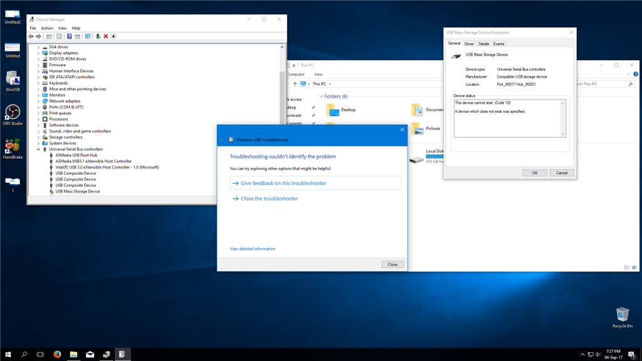Click taskbar clock showing 7:27 PM
The image size is (642, 361).
[613, 355]
